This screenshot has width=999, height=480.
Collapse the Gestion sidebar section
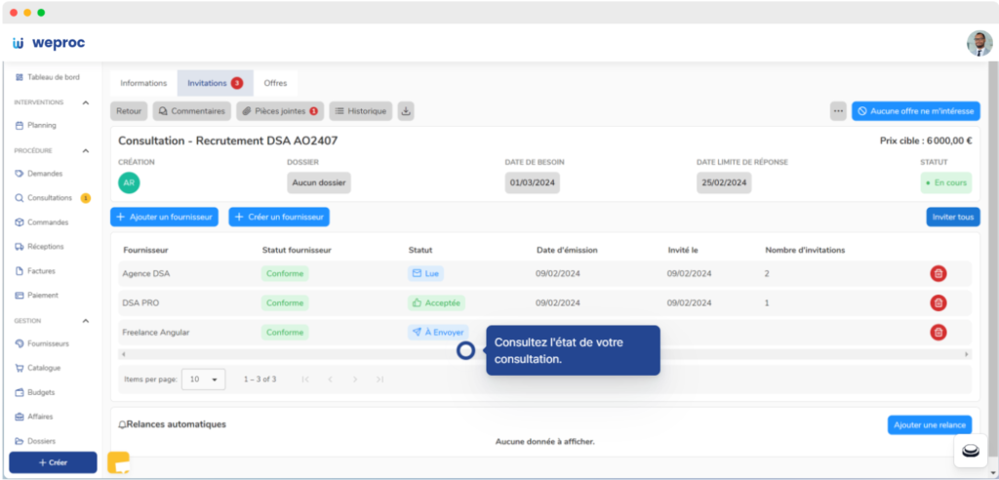(x=86, y=321)
